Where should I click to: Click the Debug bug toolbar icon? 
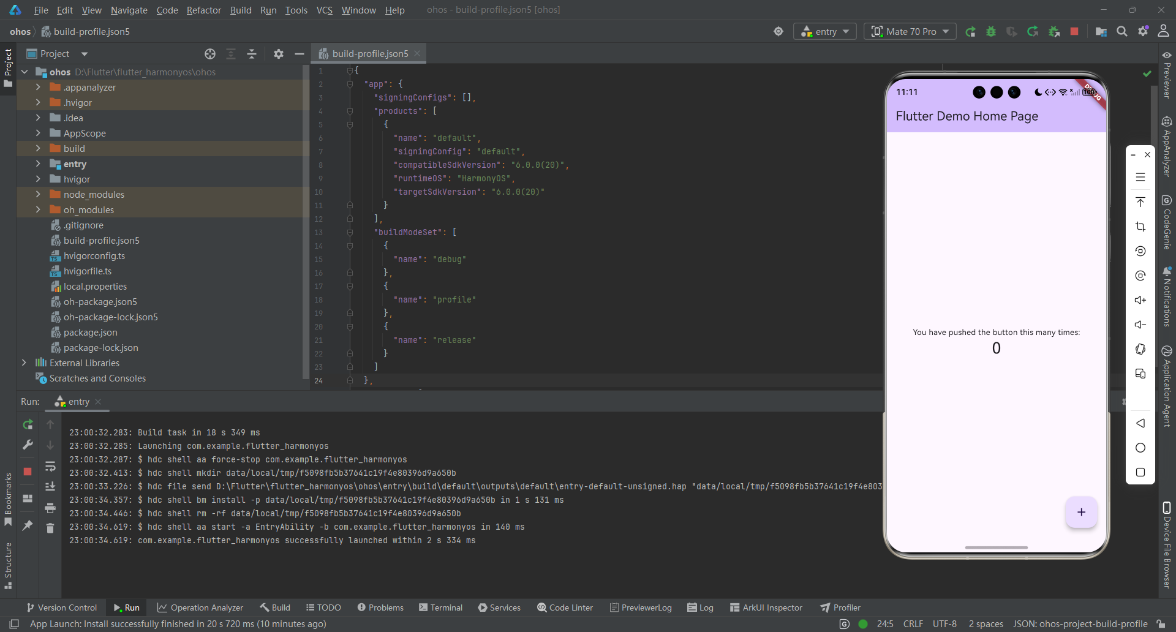pos(991,32)
